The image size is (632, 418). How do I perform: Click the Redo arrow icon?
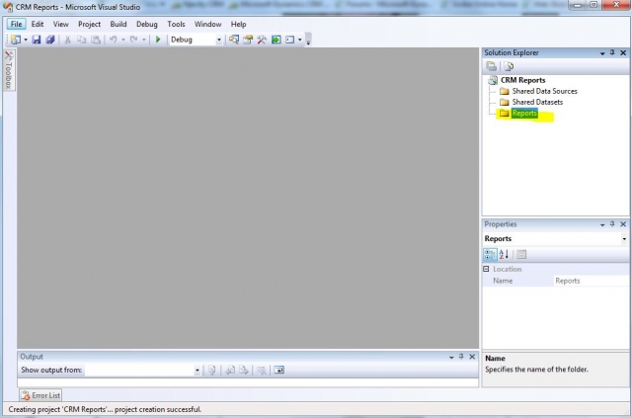pyautogui.click(x=134, y=40)
